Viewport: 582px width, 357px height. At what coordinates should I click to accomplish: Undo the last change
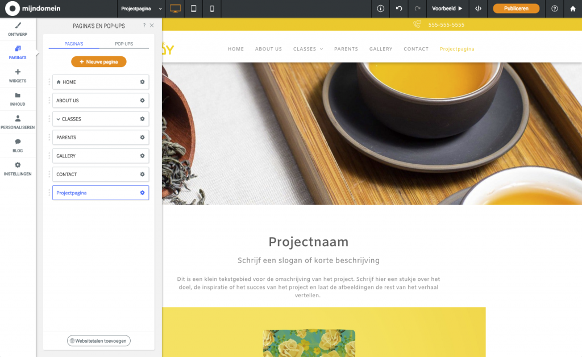[x=398, y=9]
